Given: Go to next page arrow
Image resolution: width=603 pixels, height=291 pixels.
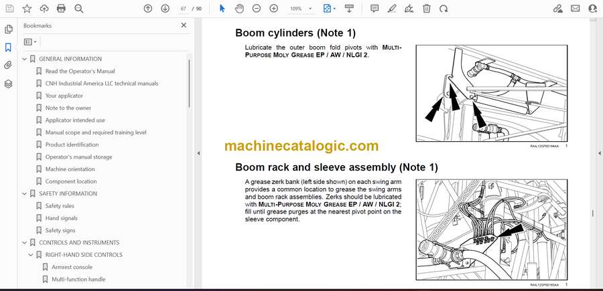Looking at the screenshot, I should click(x=165, y=9).
